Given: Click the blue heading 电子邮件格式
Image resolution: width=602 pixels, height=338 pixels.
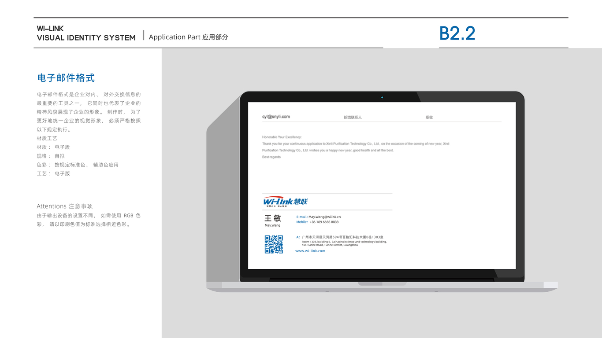Looking at the screenshot, I should (66, 78).
